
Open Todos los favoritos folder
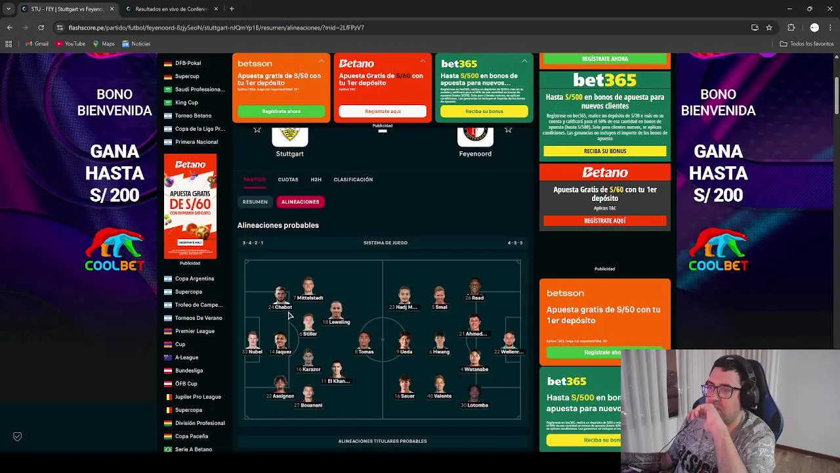(x=807, y=44)
